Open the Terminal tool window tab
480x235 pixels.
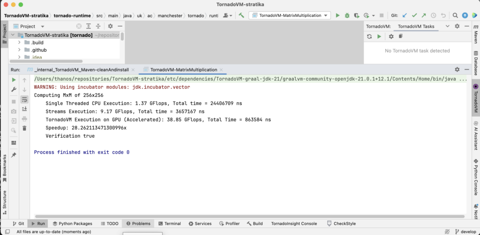pyautogui.click(x=170, y=224)
